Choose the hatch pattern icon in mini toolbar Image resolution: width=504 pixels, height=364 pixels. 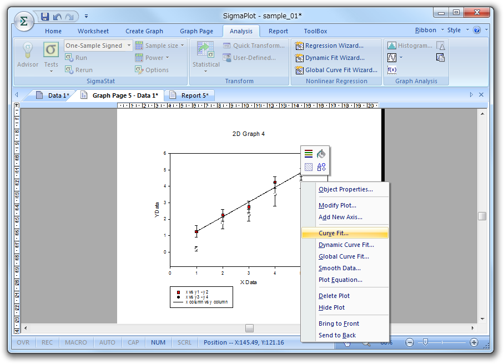309,167
